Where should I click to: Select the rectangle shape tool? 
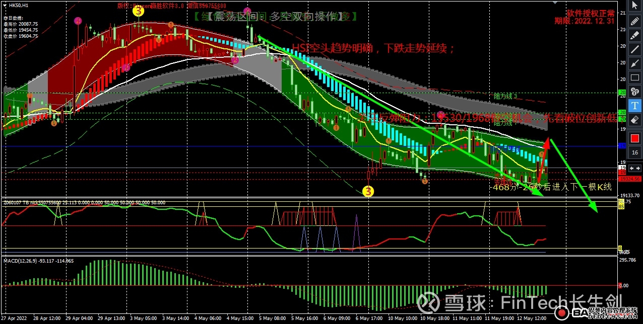(x=635, y=78)
